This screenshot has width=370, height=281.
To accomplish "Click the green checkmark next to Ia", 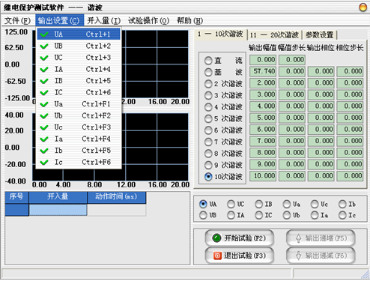I will (44, 139).
